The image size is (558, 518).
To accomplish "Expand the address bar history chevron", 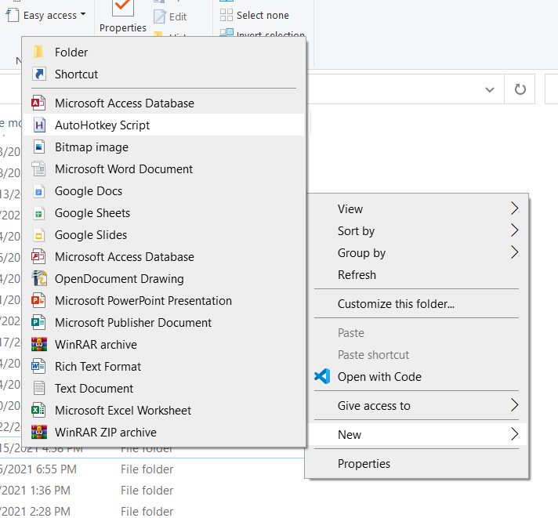I will pyautogui.click(x=490, y=89).
